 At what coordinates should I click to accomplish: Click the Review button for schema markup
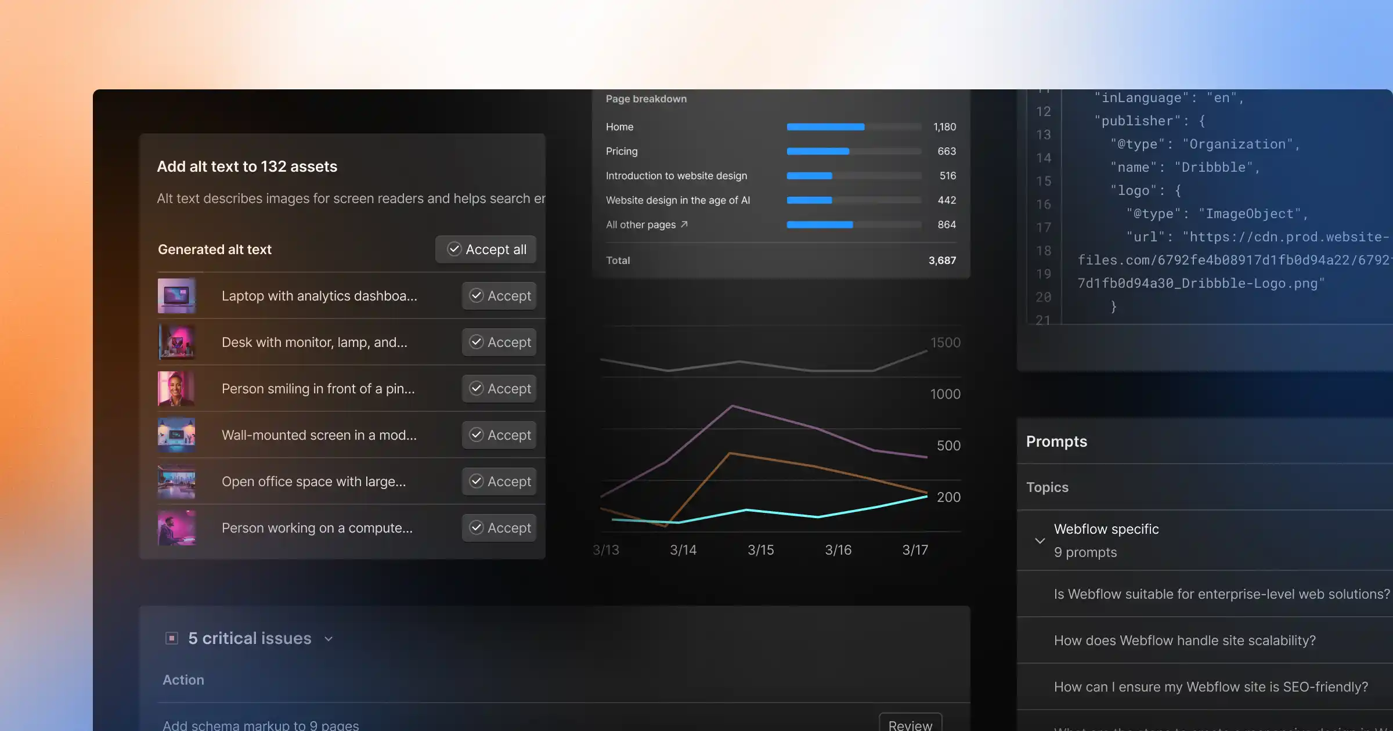pos(910,723)
